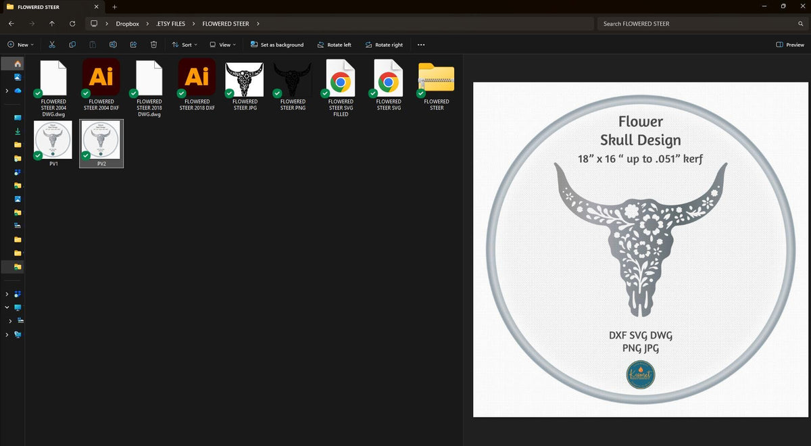The width and height of the screenshot is (811, 446).
Task: Open Network in navigation pane
Action: click(18, 334)
